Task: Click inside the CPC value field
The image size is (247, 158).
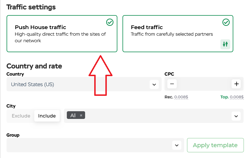Action: (x=204, y=84)
